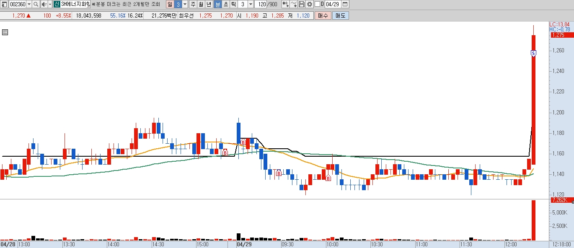This screenshot has height=248, width=574.
Task: Edit the stock code field 002360
Action: coord(17,4)
